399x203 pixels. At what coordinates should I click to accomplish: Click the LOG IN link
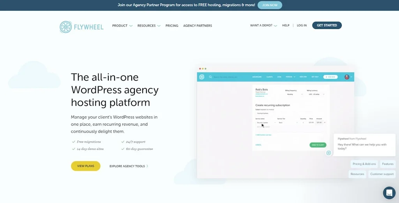pos(302,25)
